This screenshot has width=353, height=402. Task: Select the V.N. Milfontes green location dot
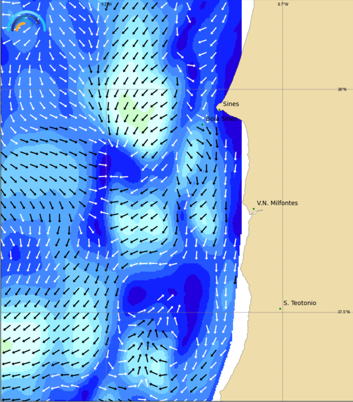click(254, 208)
